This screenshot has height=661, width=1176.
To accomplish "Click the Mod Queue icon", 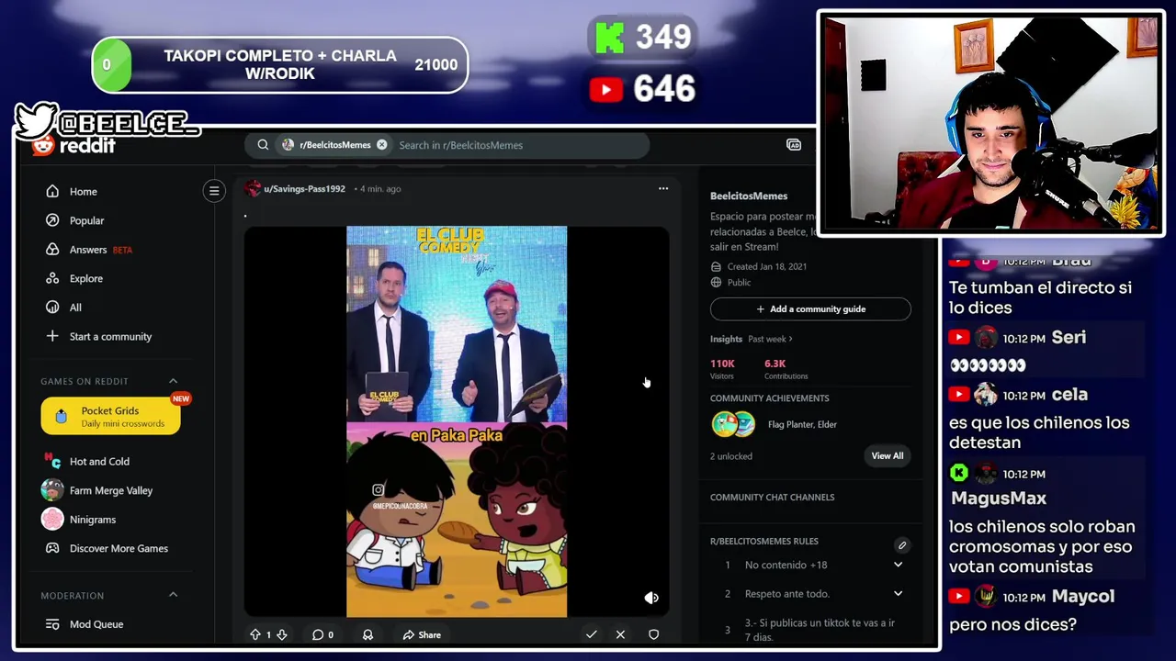I will 52,624.
